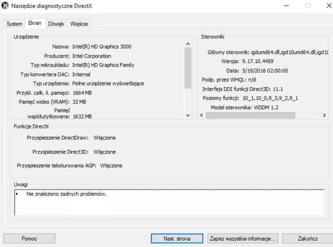Click the driver version '9.17.10.4459'
The width and height of the screenshot is (333, 247).
[258, 62]
